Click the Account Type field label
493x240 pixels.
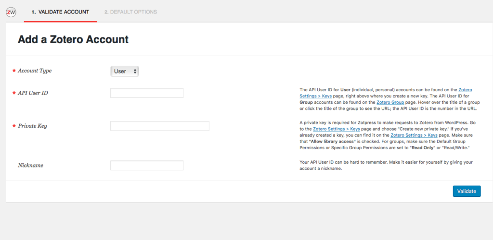pos(35,71)
